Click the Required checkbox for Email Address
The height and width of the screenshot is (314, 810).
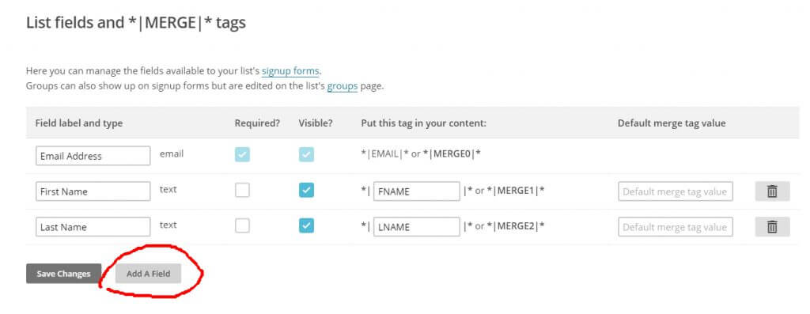coord(242,154)
